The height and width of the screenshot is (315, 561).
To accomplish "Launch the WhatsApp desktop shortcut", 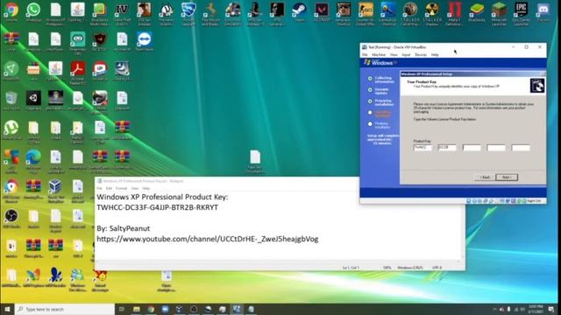I will 33,10.
